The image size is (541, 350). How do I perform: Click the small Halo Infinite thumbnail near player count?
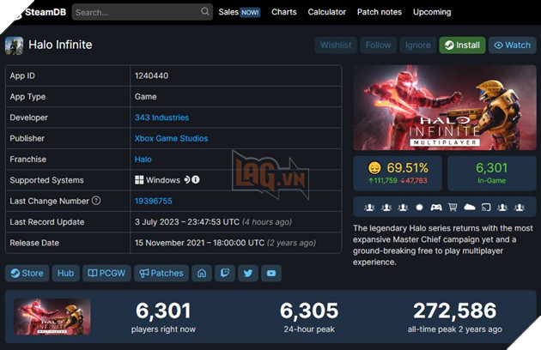pyautogui.click(x=52, y=317)
